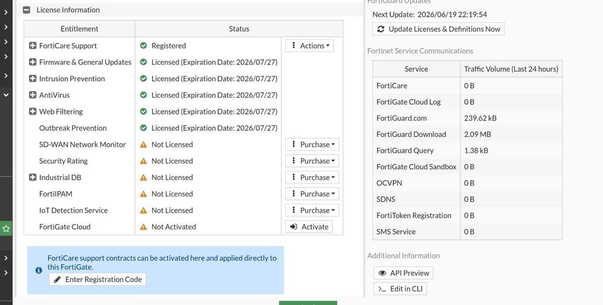
Task: Expand Firmware & General Updates entitlement
Action: (x=33, y=62)
